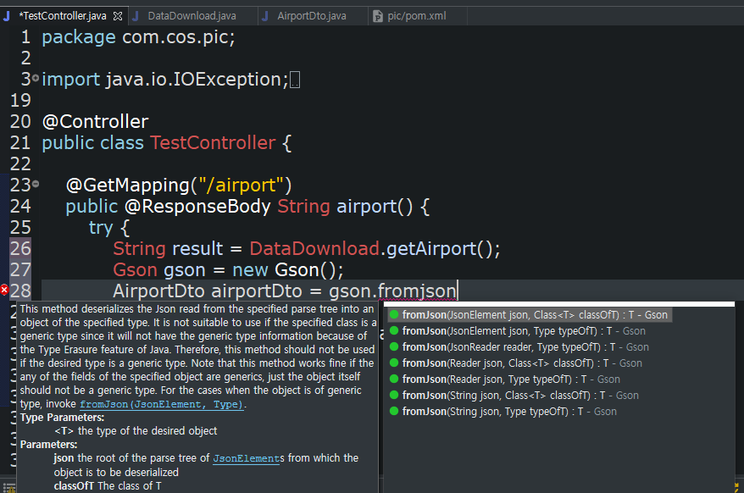Click the AirportDto type on line 28
This screenshot has width=744, height=493.
pyautogui.click(x=159, y=291)
